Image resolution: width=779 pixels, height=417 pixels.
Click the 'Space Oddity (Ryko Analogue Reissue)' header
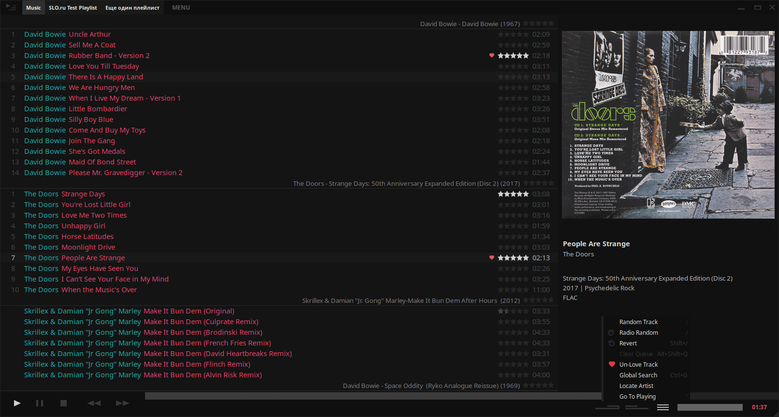[x=431, y=386]
